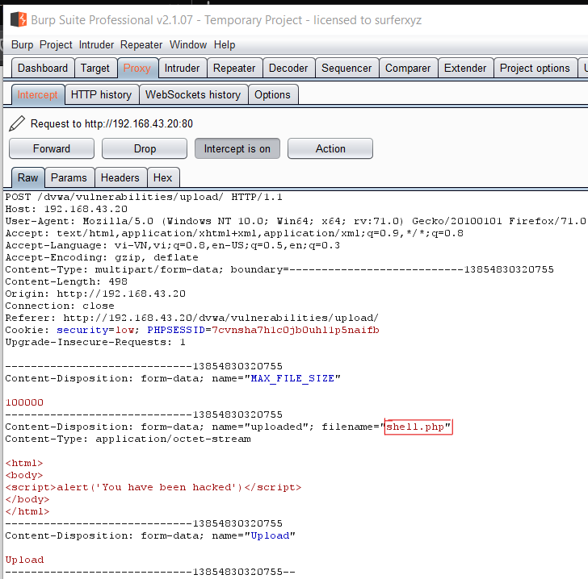Open the WebSockets history sub-tab
The width and height of the screenshot is (588, 579).
pyautogui.click(x=193, y=94)
